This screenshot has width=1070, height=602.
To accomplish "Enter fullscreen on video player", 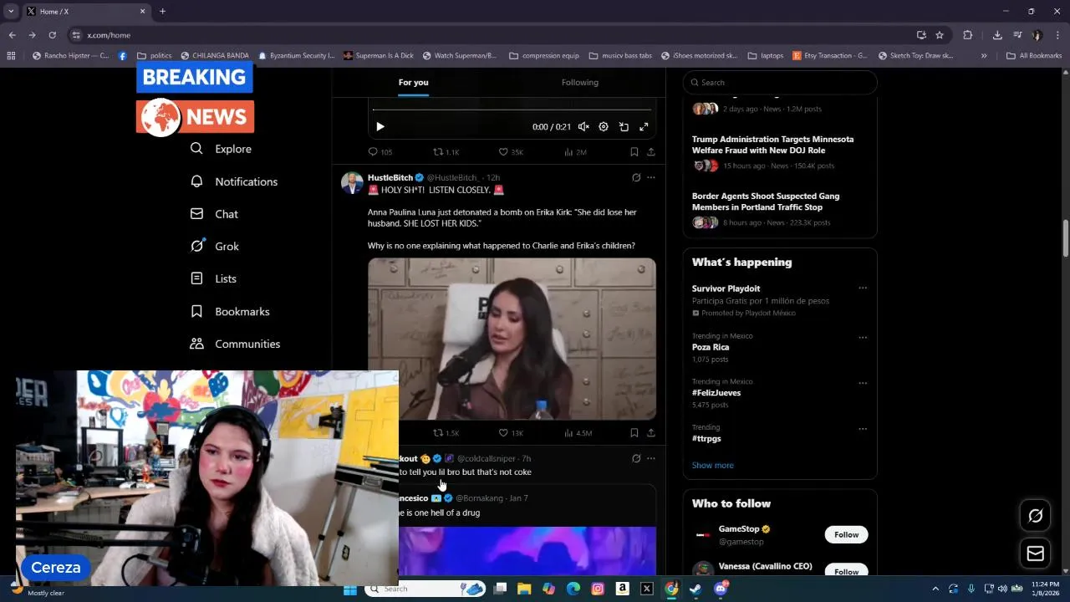I will pyautogui.click(x=644, y=127).
